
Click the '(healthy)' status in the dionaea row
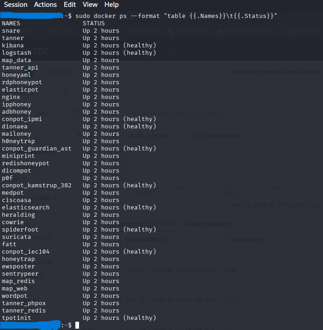140,127
